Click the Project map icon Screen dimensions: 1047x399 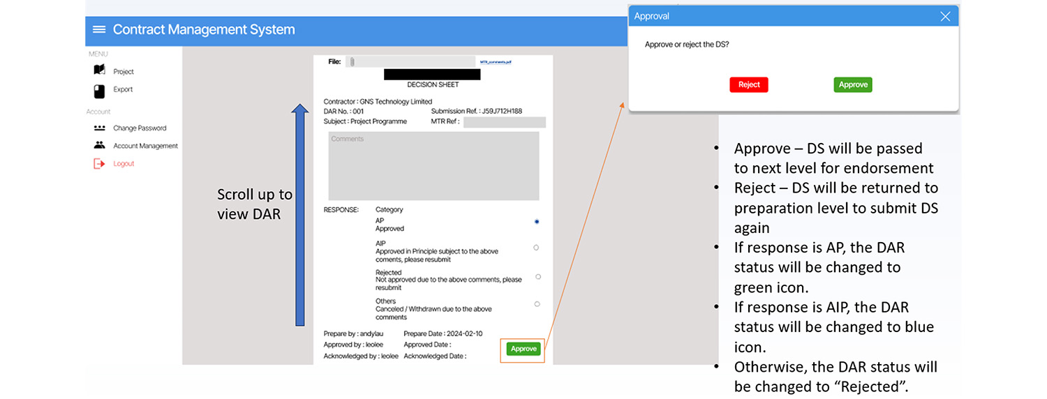99,70
